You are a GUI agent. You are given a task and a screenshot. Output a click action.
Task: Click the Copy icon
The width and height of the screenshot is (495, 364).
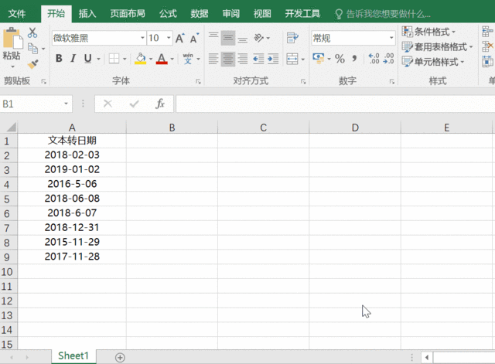tap(32, 48)
